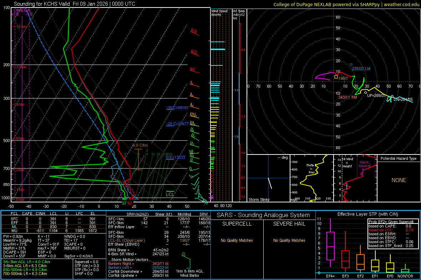Click the Supercell = 0.0 composite value
Screen dimensions: 421x280
click(x=86, y=262)
